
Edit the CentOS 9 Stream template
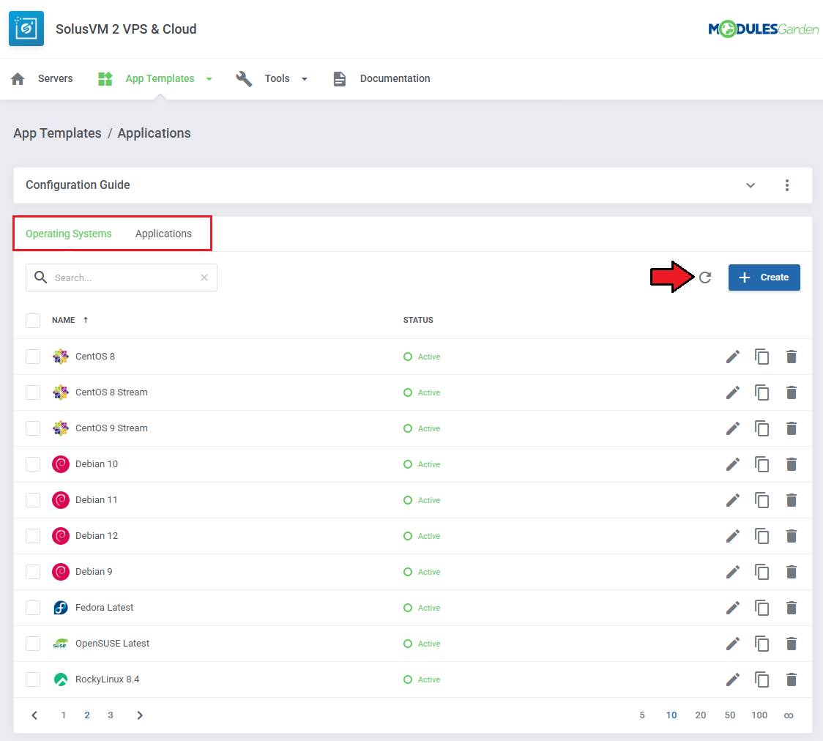point(733,428)
